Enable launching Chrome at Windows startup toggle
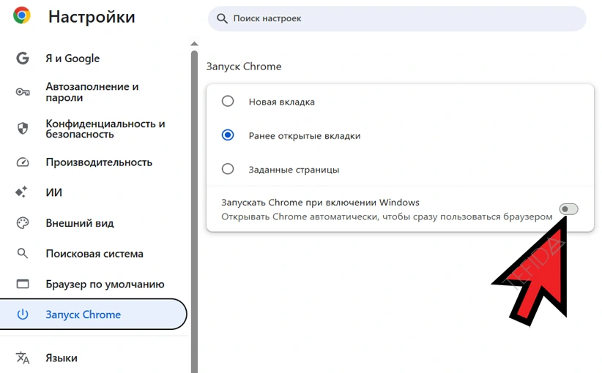 (x=568, y=209)
